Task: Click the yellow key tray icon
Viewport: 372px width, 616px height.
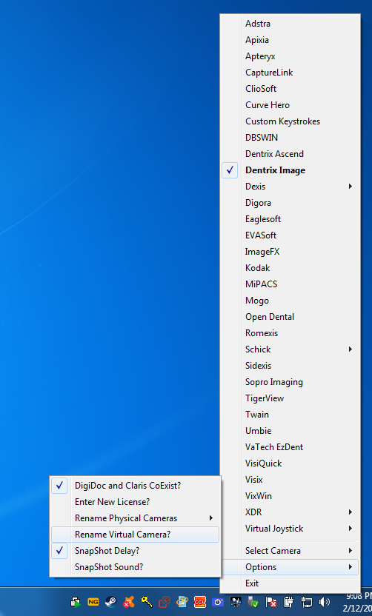Action: click(147, 601)
